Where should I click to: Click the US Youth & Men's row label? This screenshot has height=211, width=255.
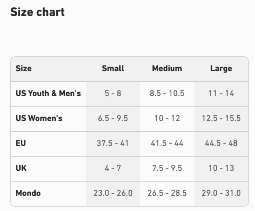pos(48,93)
